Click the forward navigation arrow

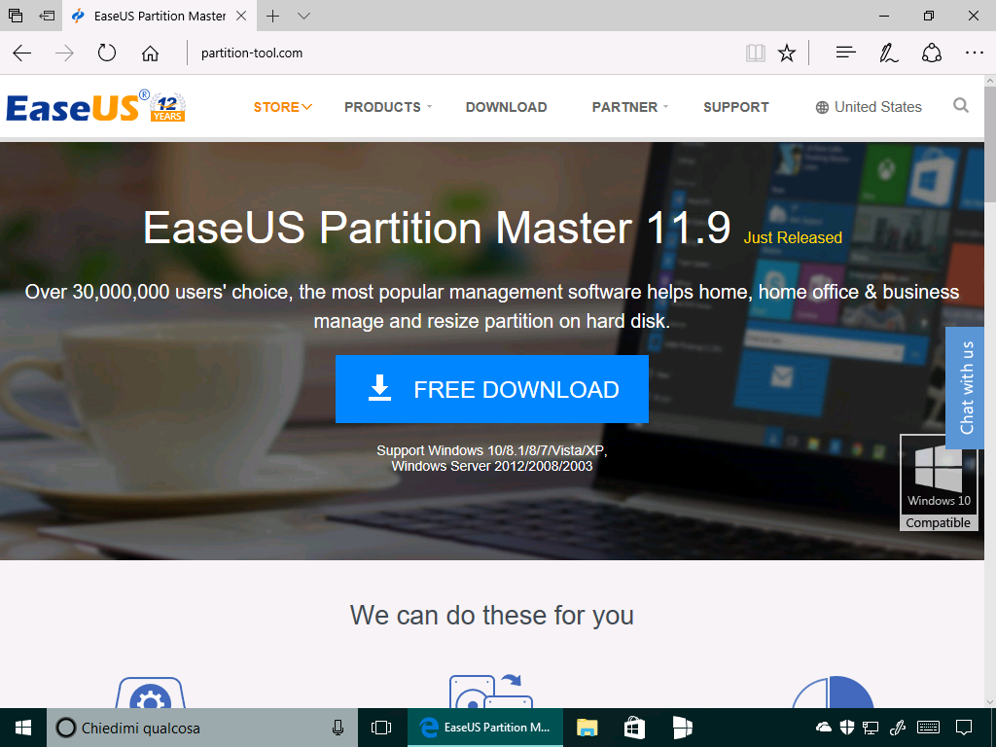(64, 53)
